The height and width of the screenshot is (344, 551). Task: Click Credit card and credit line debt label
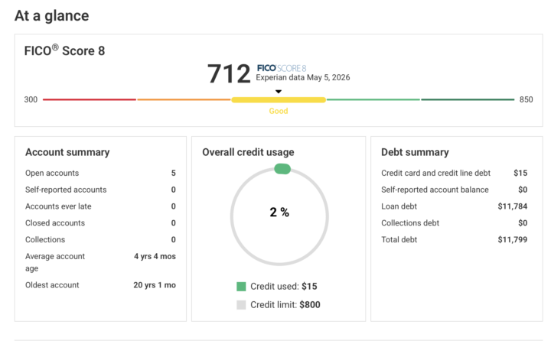435,173
